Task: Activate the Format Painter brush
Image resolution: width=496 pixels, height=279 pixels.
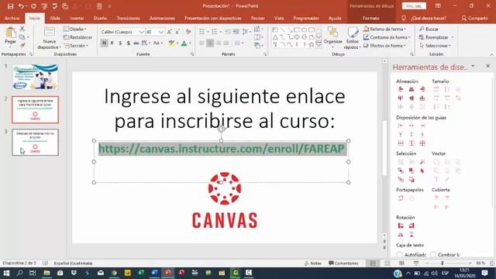Action: [22, 45]
